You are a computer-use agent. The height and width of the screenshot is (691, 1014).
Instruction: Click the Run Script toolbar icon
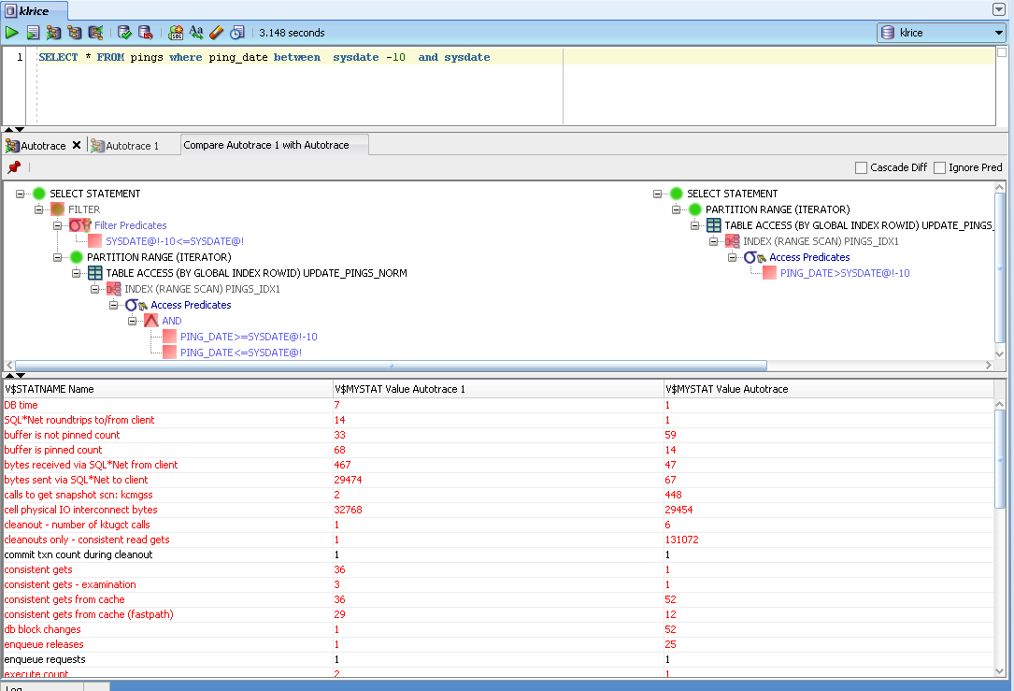33,33
